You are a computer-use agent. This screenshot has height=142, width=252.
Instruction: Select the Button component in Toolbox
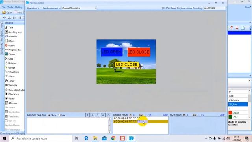pos(10,45)
